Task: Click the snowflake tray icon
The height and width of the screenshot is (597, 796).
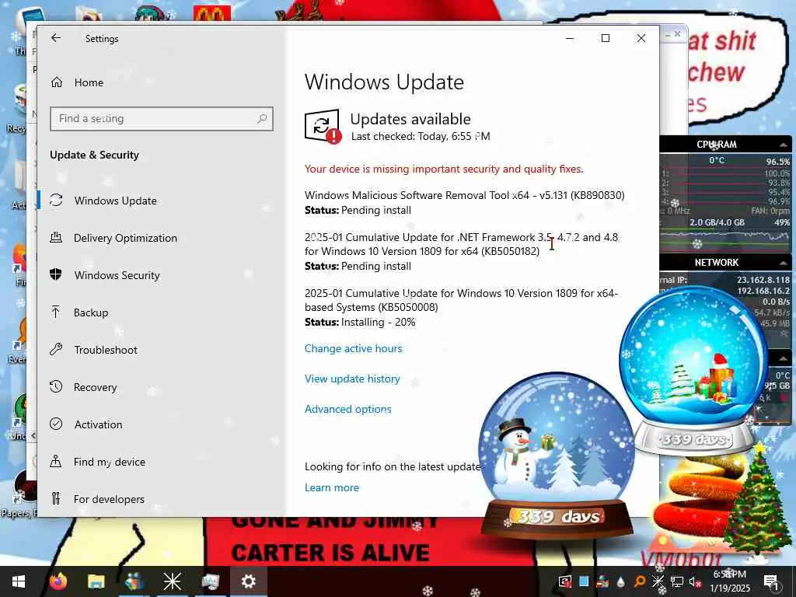Action: pos(658,581)
